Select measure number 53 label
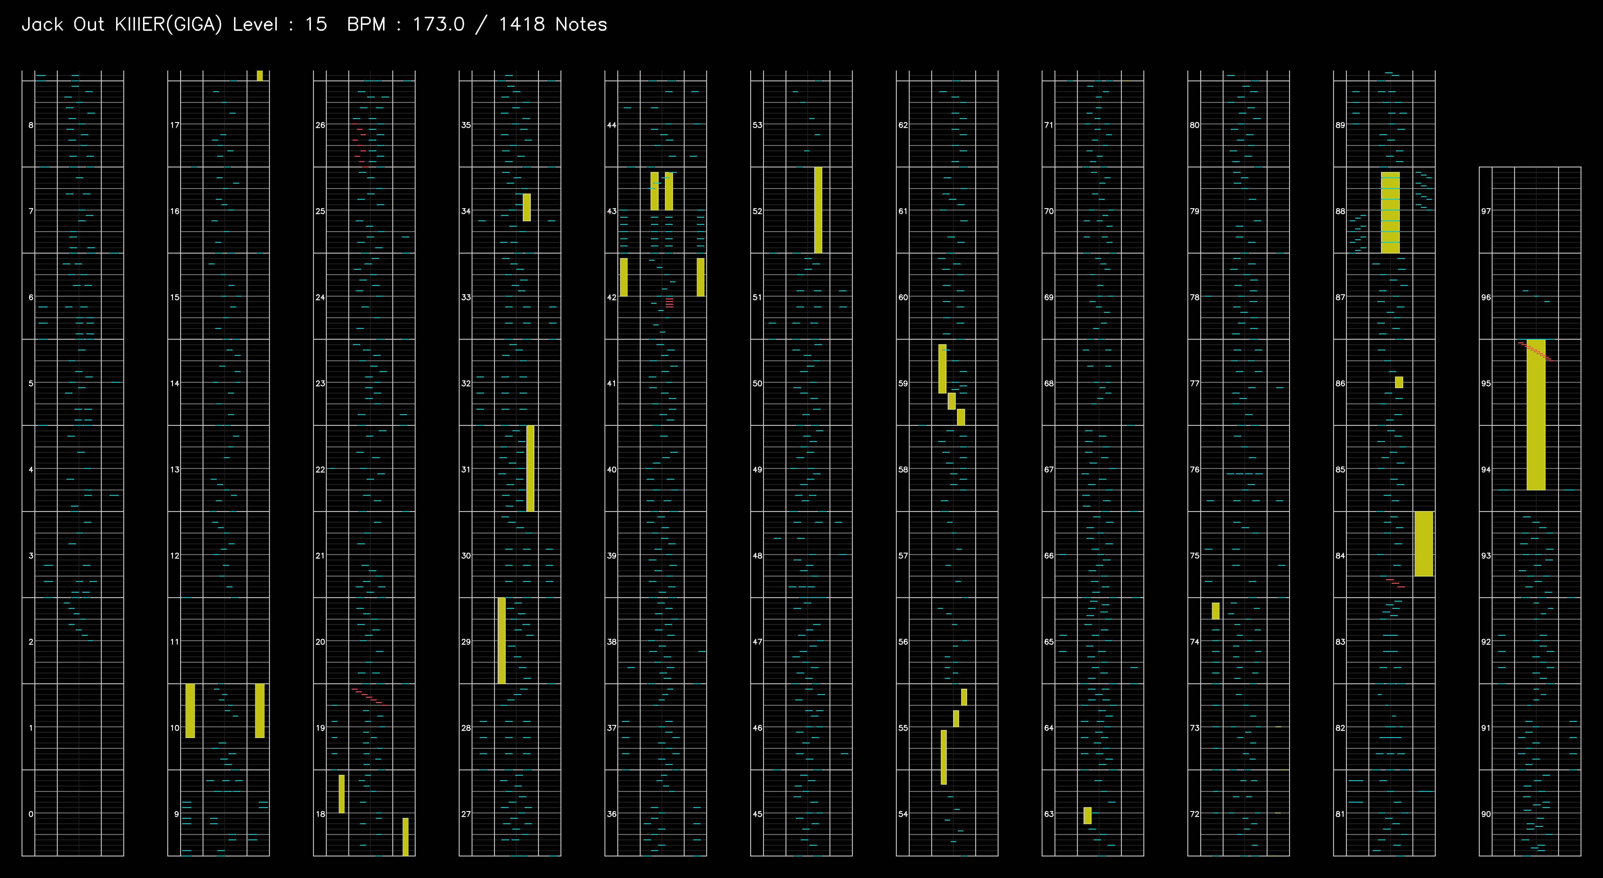The width and height of the screenshot is (1603, 878). tap(757, 125)
